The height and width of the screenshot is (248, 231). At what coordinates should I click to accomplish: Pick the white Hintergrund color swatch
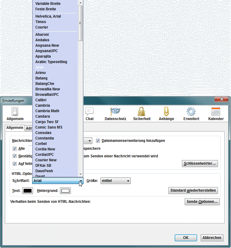65,191
